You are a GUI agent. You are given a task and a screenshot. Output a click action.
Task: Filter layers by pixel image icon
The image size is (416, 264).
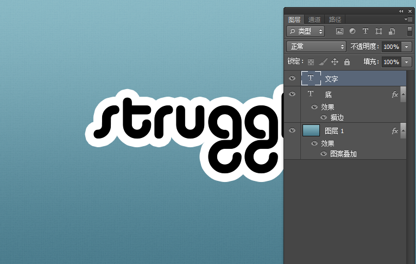coord(339,32)
